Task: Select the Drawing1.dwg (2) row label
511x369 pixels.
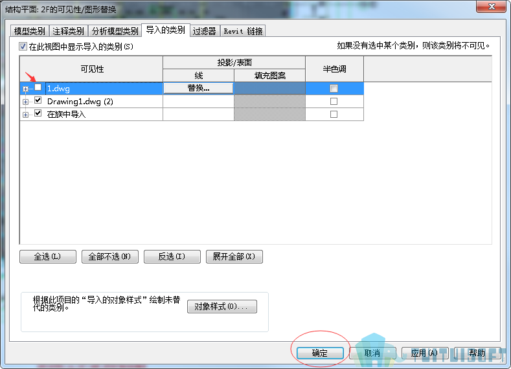Action: [x=80, y=102]
